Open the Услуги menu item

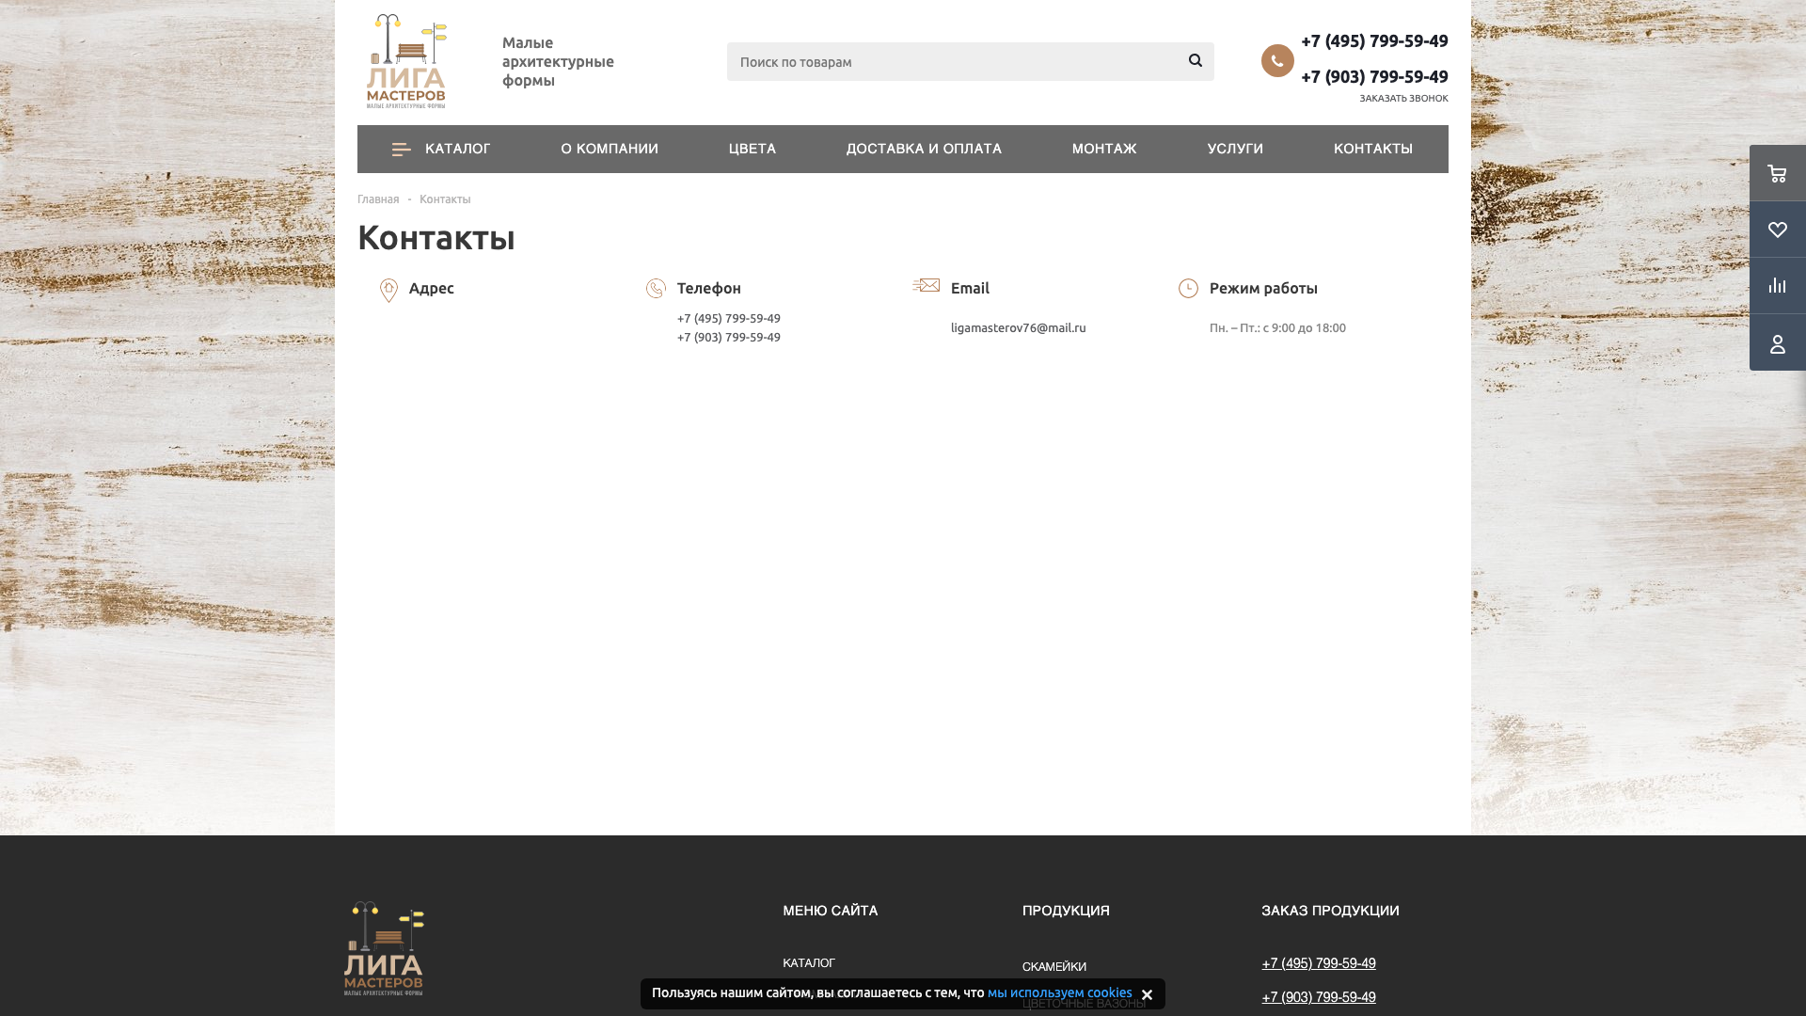coord(1235,149)
